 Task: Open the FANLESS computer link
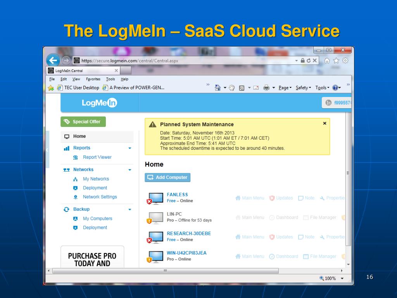[x=177, y=195]
